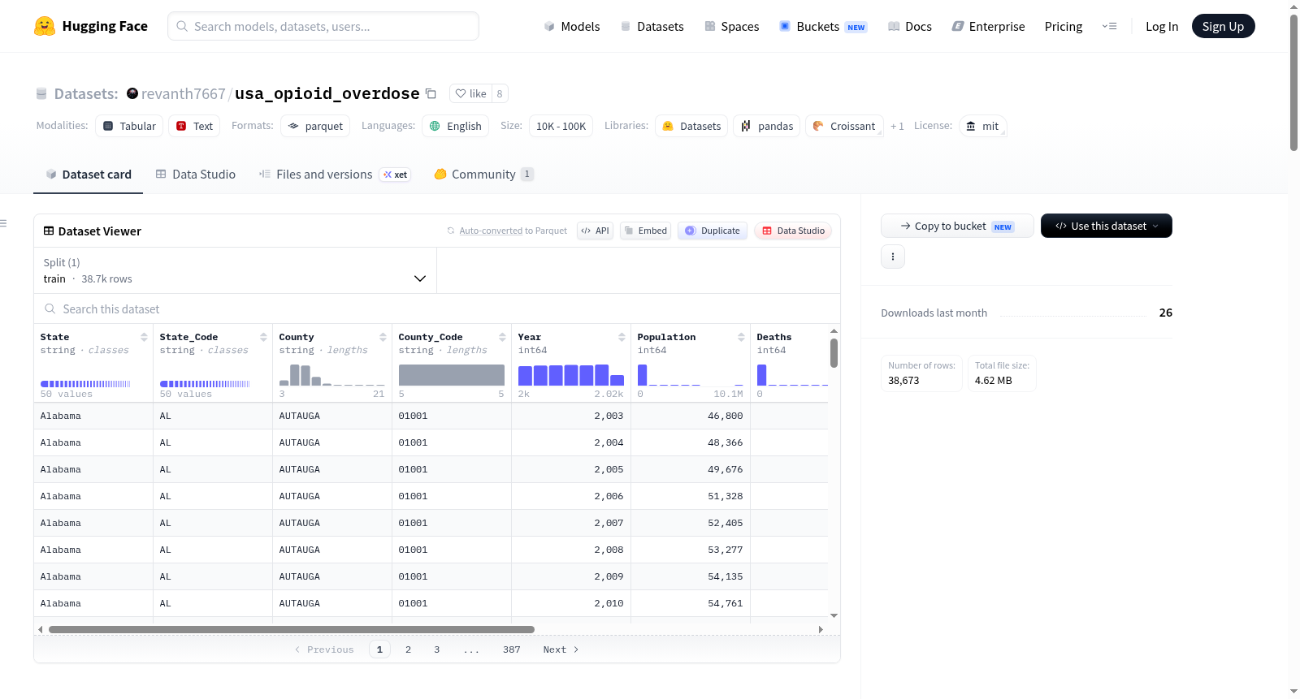Focus the Search this dataset field
This screenshot has width=1300, height=699.
pos(436,309)
